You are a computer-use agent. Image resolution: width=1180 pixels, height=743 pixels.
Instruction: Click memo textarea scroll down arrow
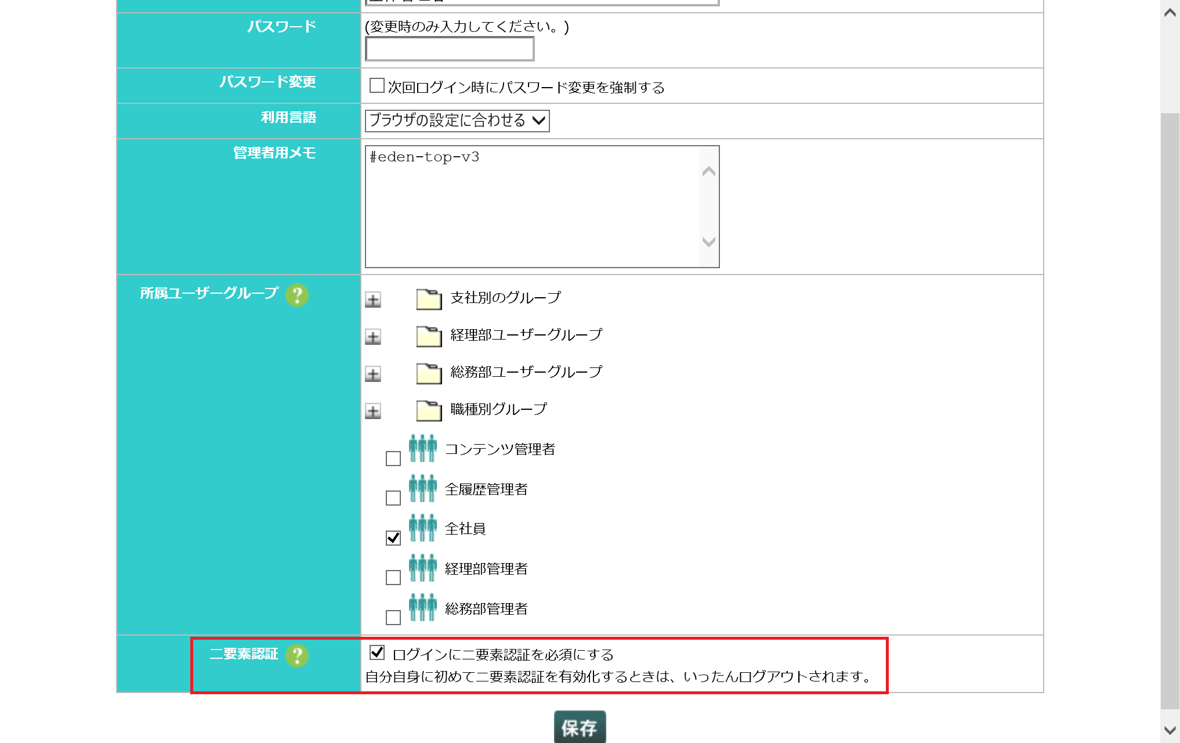709,241
